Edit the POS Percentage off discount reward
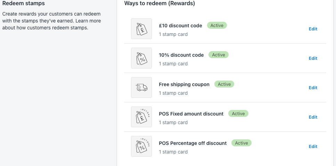This screenshot has width=336, height=166. [x=313, y=147]
